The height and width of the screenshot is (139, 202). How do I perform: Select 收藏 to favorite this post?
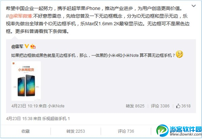[26, 131]
